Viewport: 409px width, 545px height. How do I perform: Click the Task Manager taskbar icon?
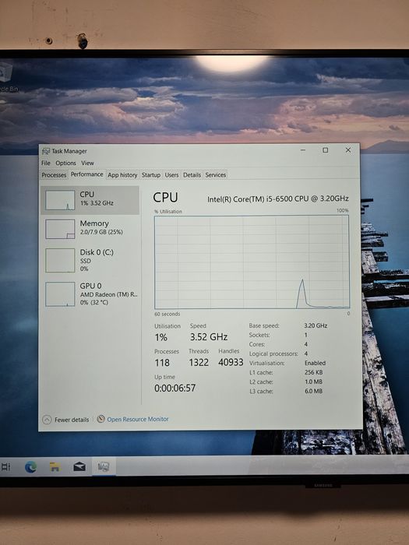pos(104,466)
